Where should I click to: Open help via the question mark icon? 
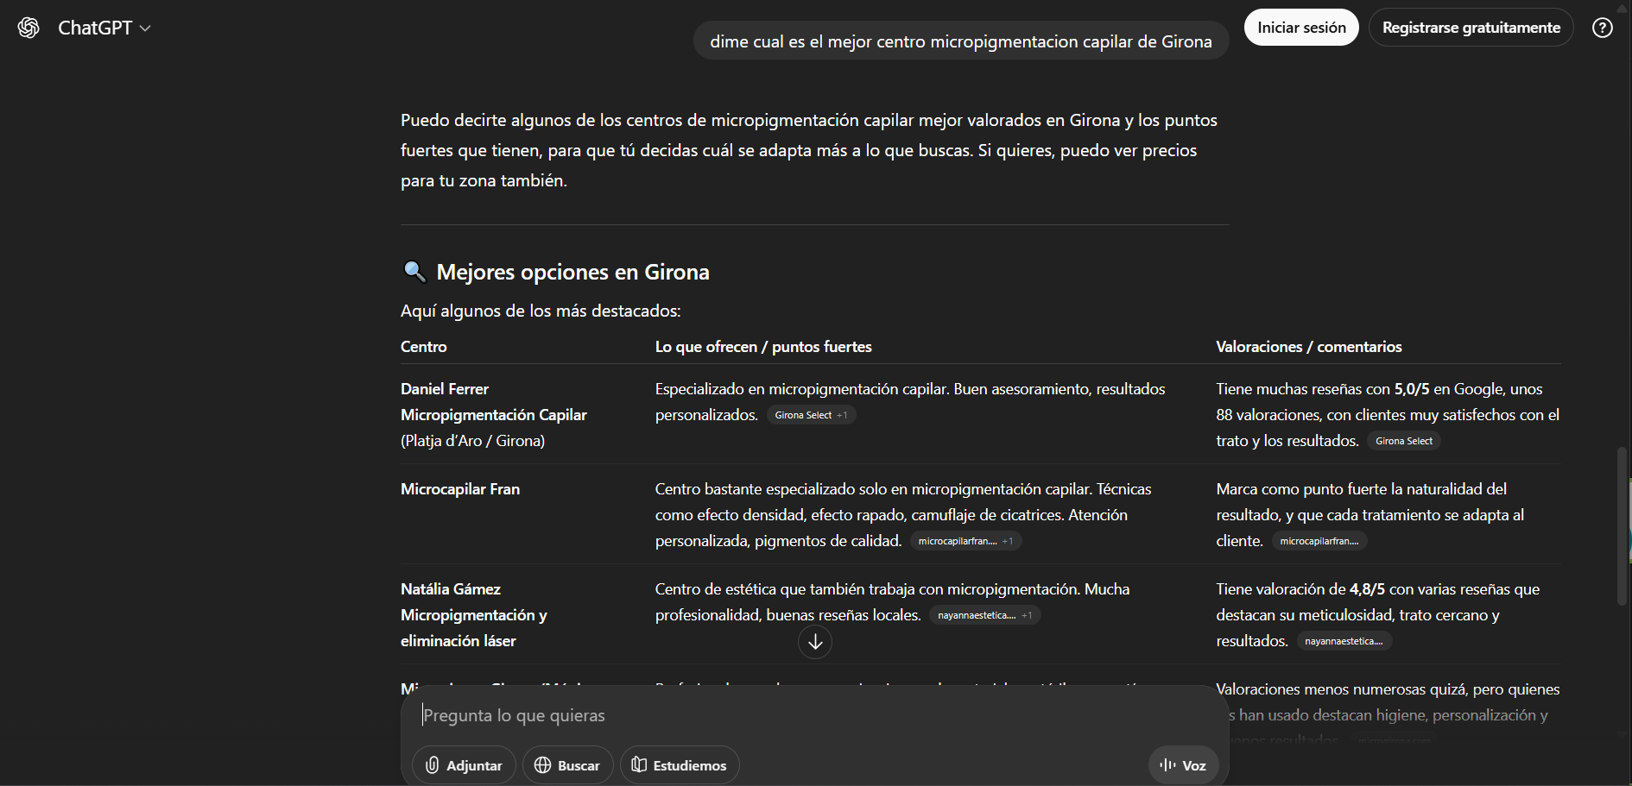[1604, 27]
